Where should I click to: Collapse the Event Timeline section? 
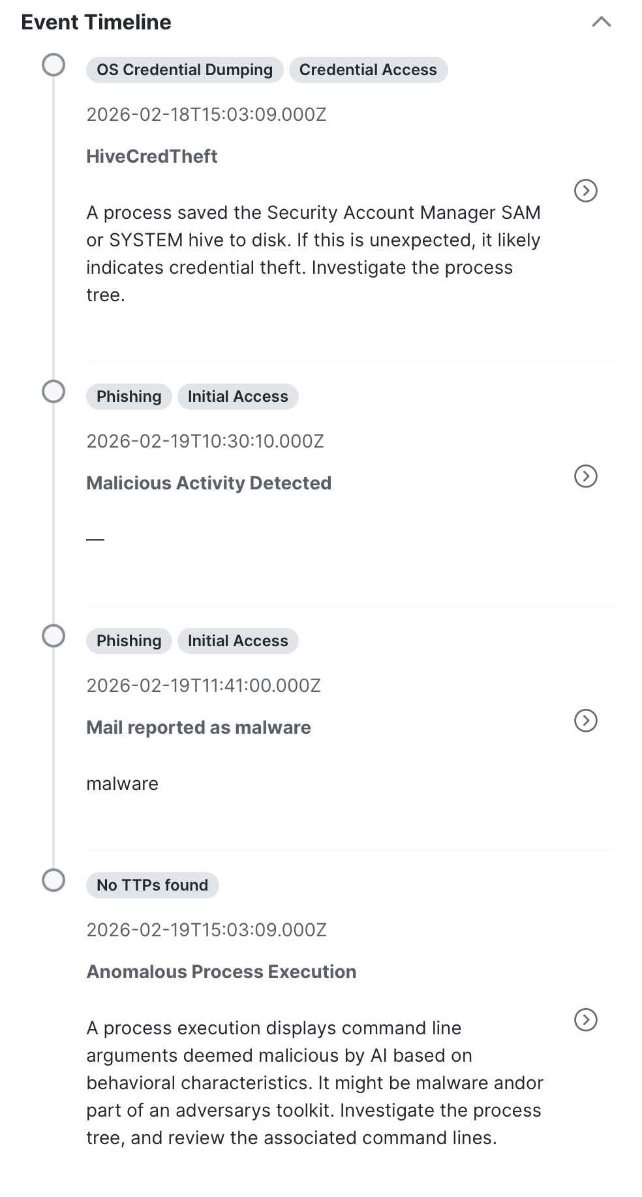tap(601, 22)
